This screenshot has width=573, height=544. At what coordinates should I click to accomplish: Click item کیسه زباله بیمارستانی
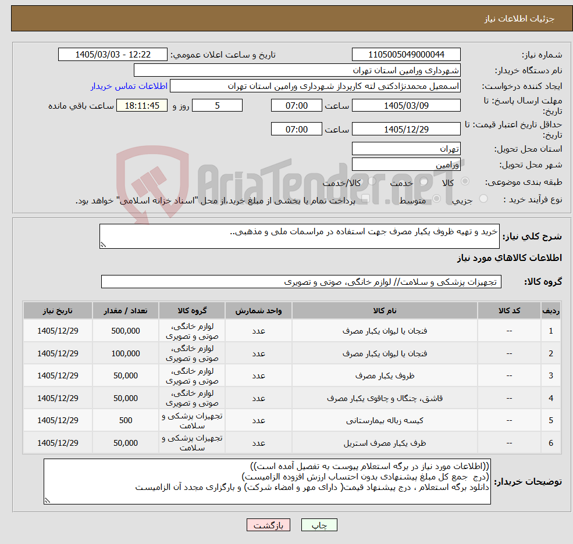[x=385, y=421]
